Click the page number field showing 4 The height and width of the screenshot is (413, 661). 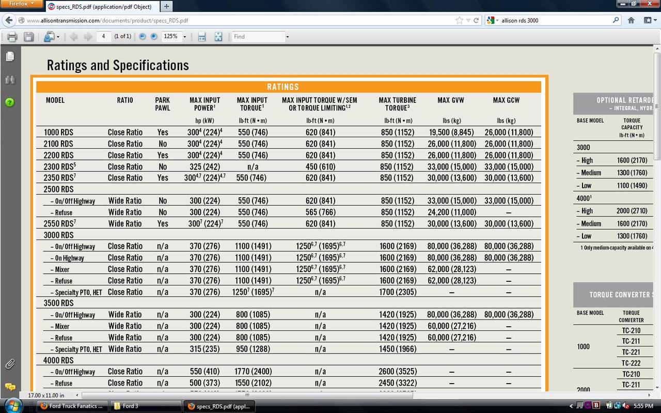(104, 37)
